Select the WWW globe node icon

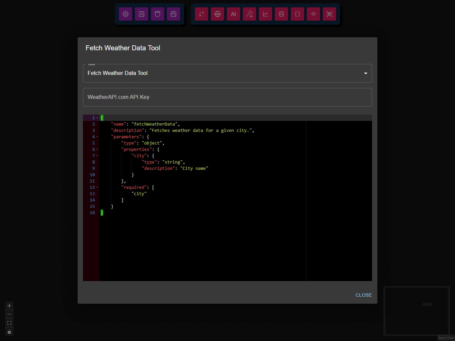coord(218,14)
